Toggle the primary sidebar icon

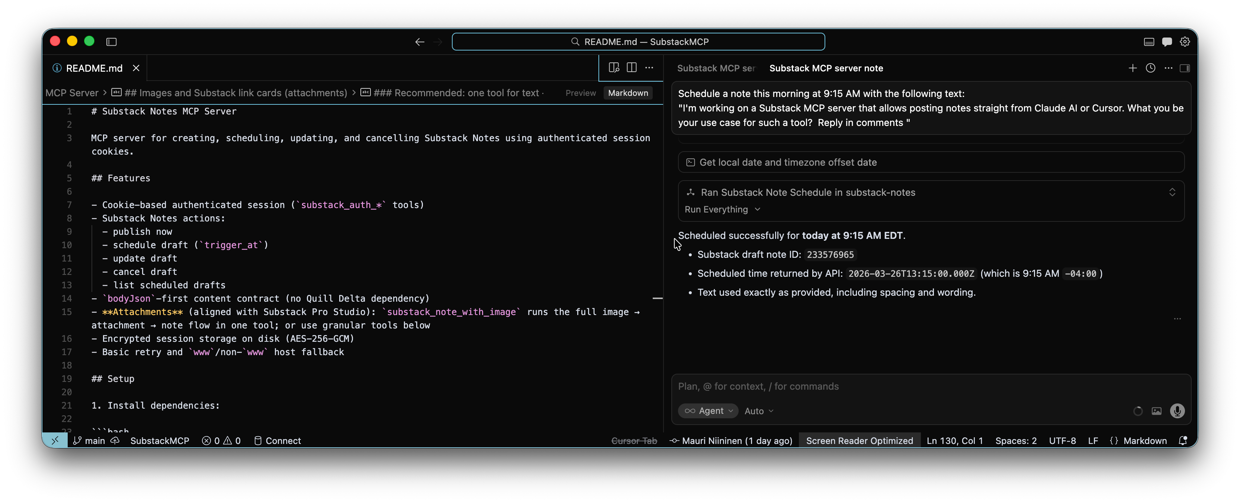click(x=111, y=42)
